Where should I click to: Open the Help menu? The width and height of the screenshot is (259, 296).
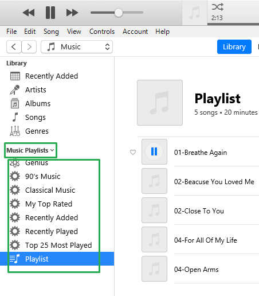(x=163, y=32)
